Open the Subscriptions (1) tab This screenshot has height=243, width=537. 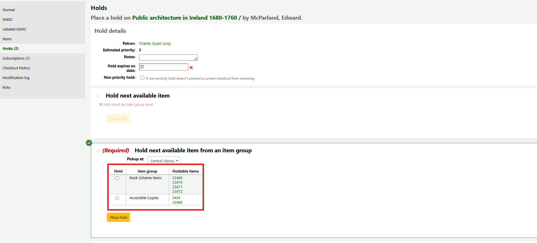16,58
